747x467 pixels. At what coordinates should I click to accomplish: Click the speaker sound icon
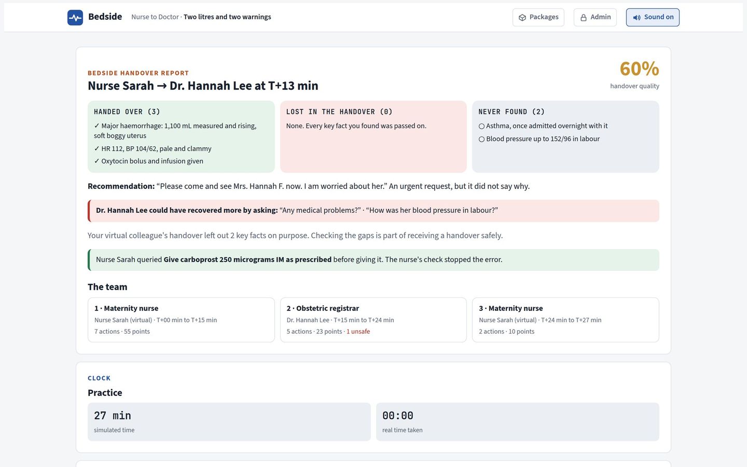(x=637, y=18)
